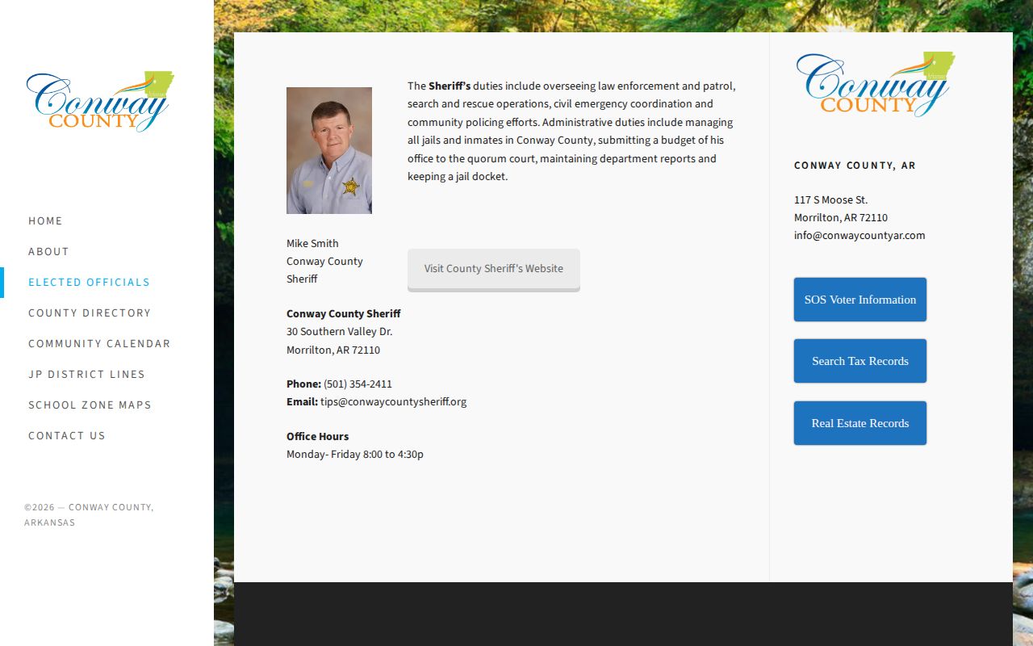Click the info@conwaycountyar.com email address
Image resolution: width=1033 pixels, height=646 pixels.
coord(859,235)
